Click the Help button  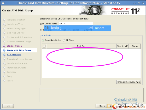point(8,106)
